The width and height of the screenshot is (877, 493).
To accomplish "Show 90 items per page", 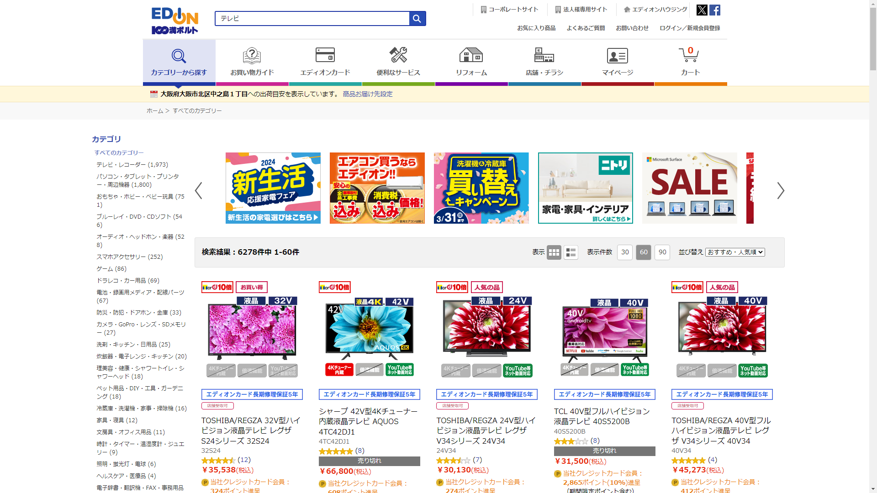I will click(662, 252).
